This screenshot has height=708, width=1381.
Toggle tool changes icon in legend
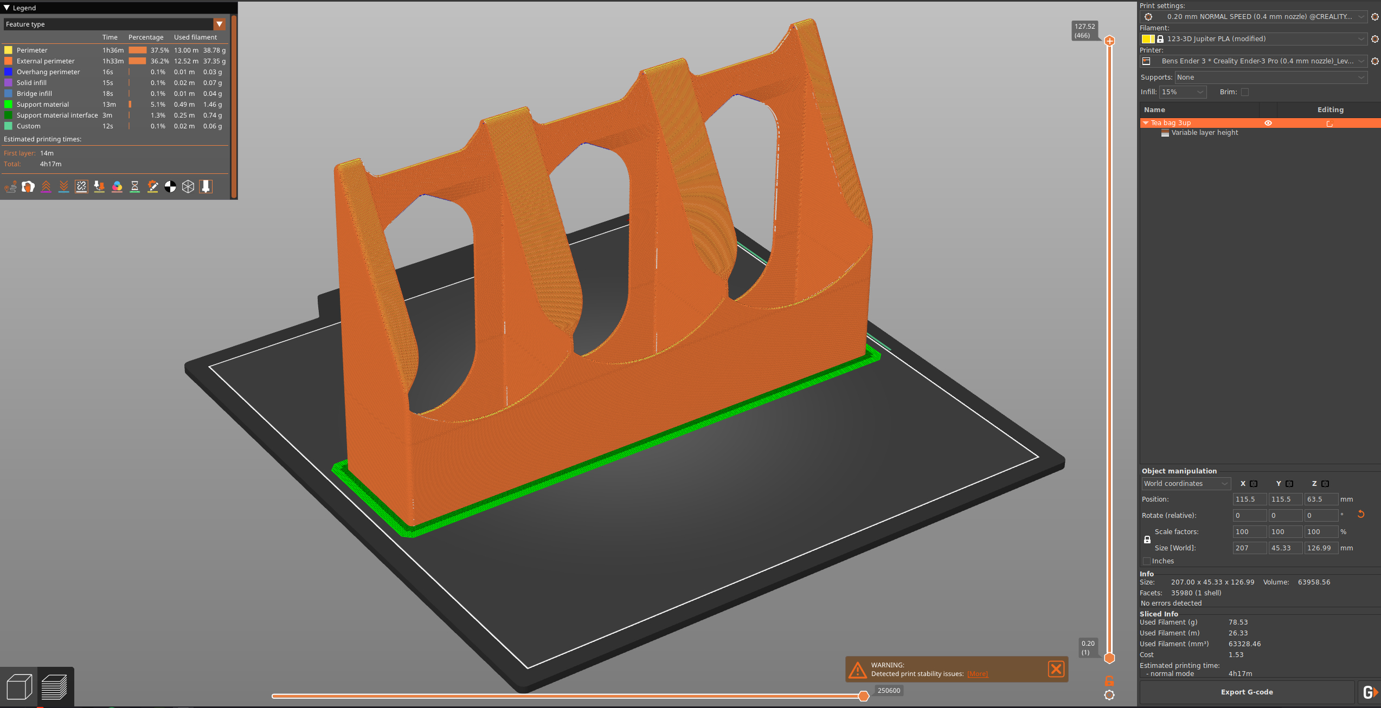pos(99,187)
